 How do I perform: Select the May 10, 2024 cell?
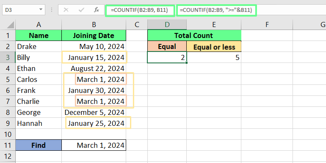(x=94, y=46)
